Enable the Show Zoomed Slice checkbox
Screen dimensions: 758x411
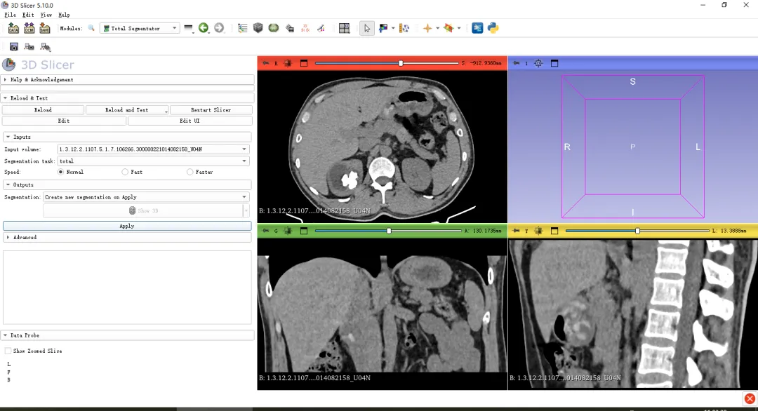8,351
